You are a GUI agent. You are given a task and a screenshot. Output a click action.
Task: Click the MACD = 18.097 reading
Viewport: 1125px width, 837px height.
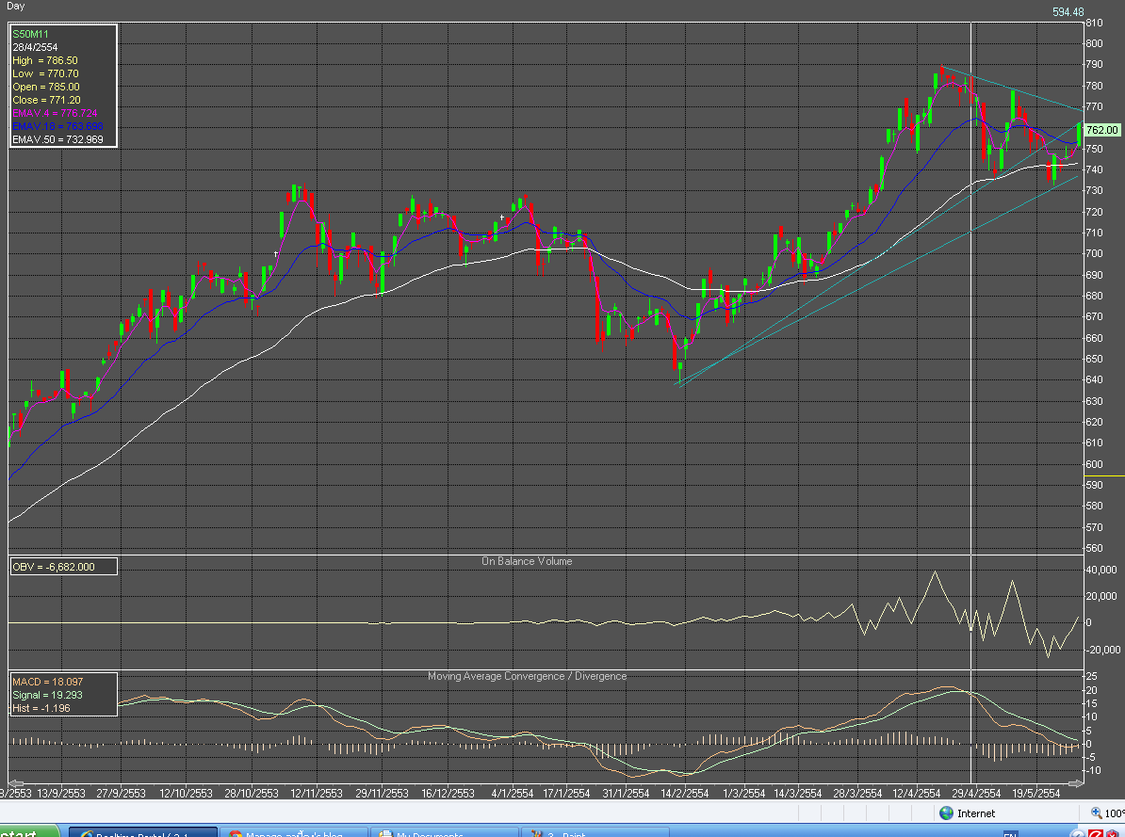point(47,682)
